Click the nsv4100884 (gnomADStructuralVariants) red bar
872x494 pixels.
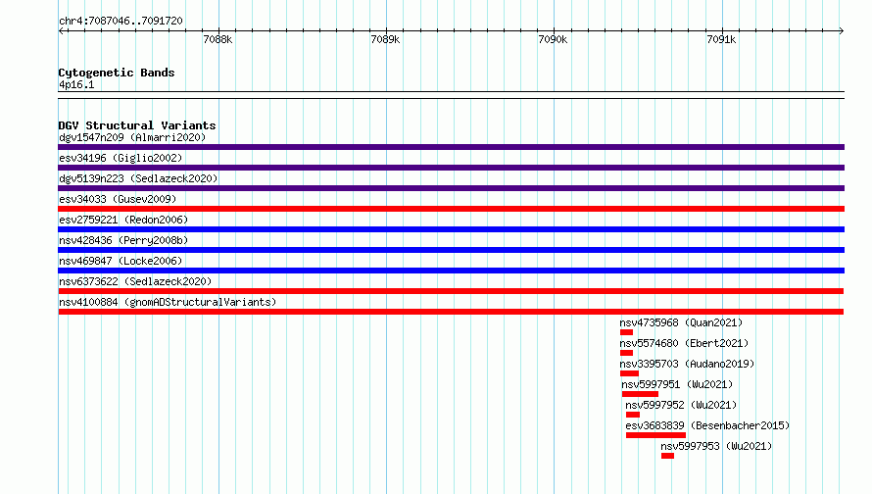(x=451, y=312)
